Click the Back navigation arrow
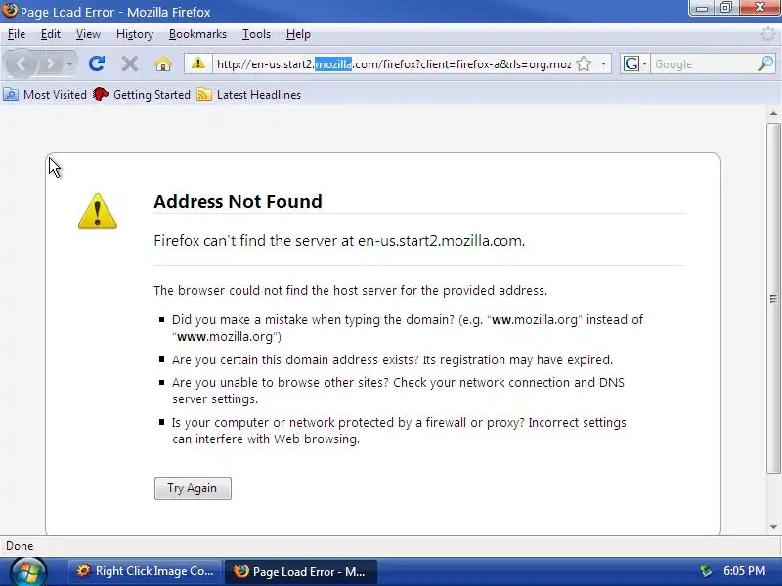The width and height of the screenshot is (782, 586). [x=21, y=64]
